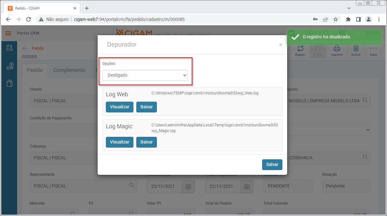Image resolution: width=387 pixels, height=216 pixels.
Task: Click the address bar URL
Action: (129, 19)
